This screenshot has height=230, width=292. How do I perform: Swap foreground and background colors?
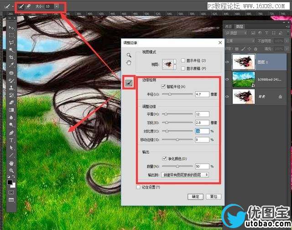click(x=14, y=176)
